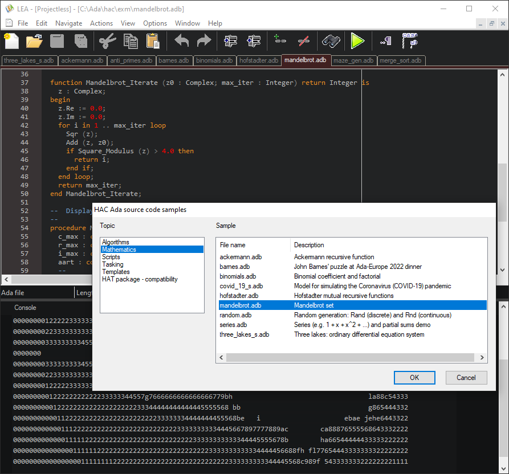Click the document icon beside File menu
509x474 pixels.
click(x=10, y=23)
